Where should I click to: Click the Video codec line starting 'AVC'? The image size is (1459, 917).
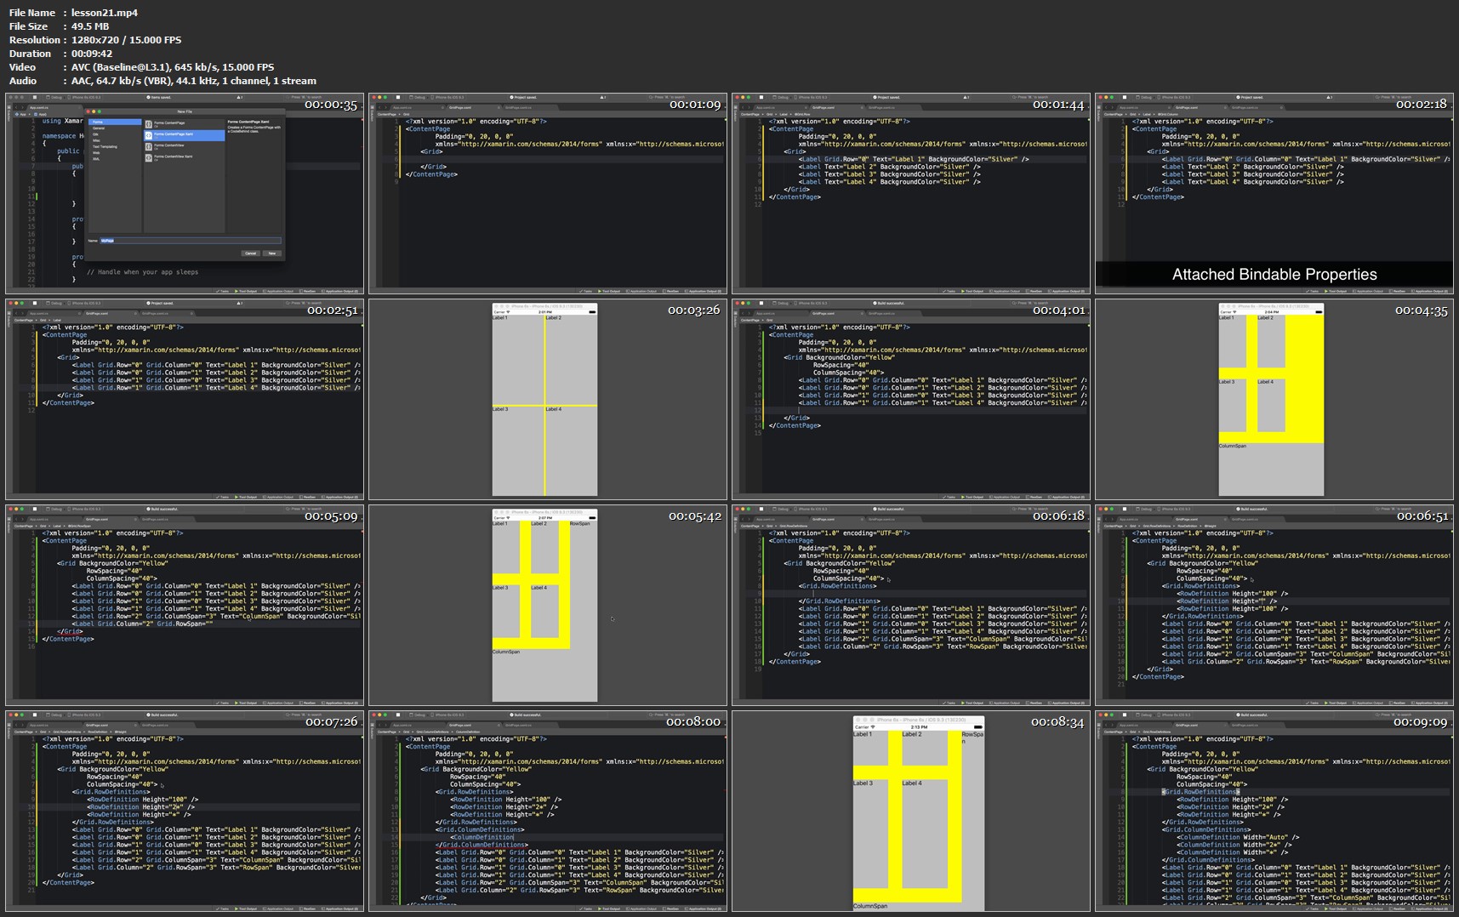click(173, 67)
